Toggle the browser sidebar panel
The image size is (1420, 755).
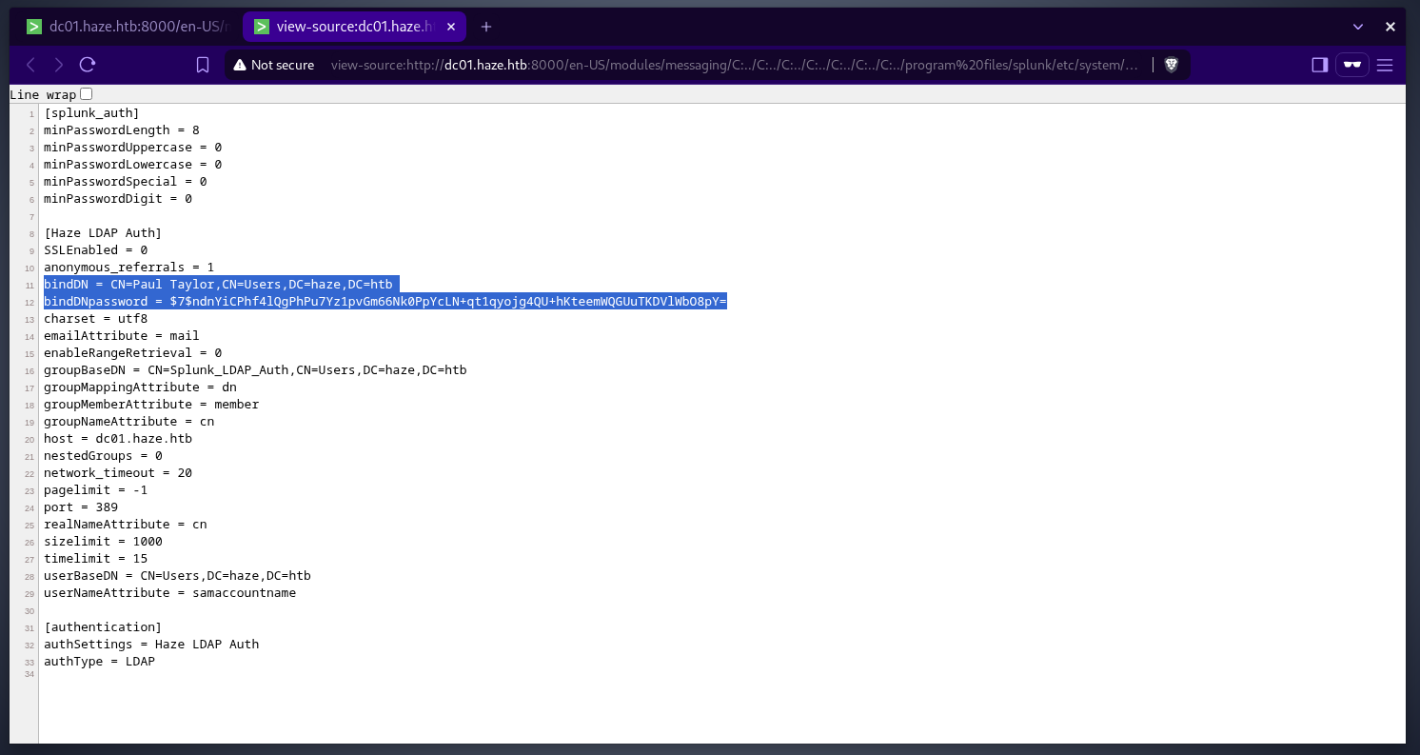[1319, 65]
